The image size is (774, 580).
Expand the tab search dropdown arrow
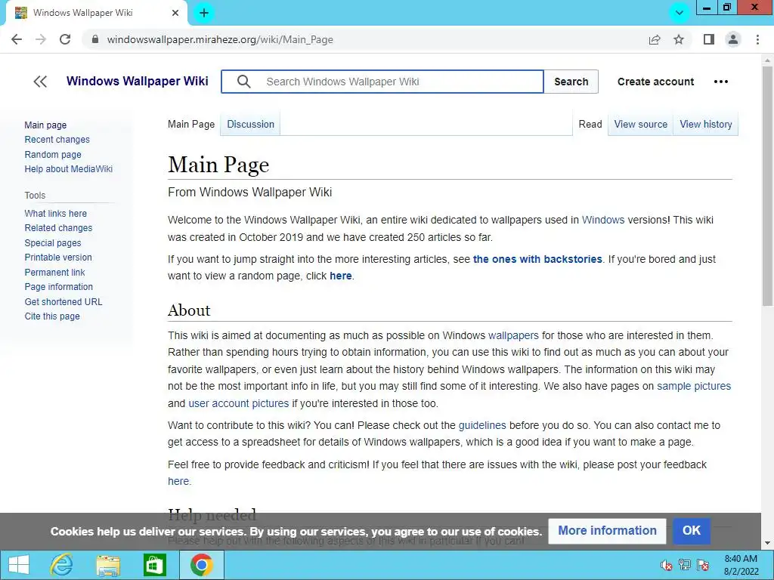680,13
